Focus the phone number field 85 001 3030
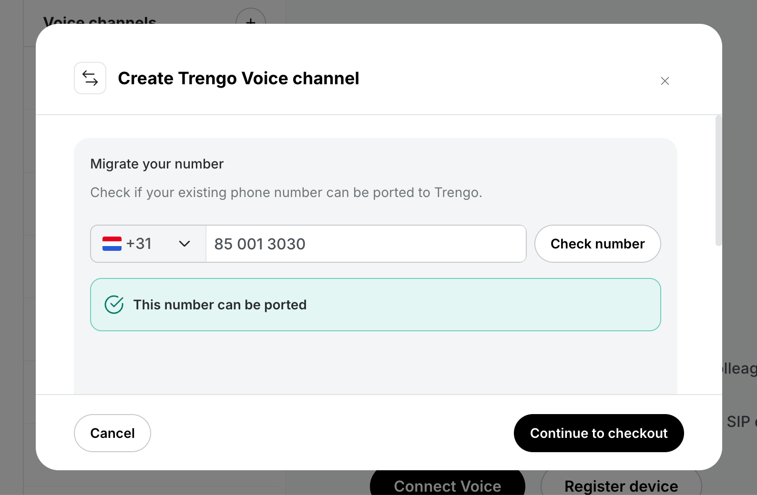 point(366,244)
